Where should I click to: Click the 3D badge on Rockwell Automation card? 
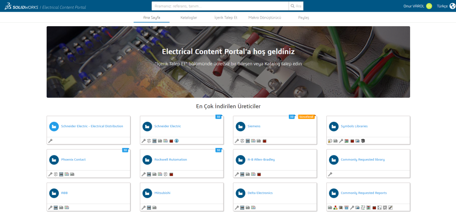(x=218, y=150)
